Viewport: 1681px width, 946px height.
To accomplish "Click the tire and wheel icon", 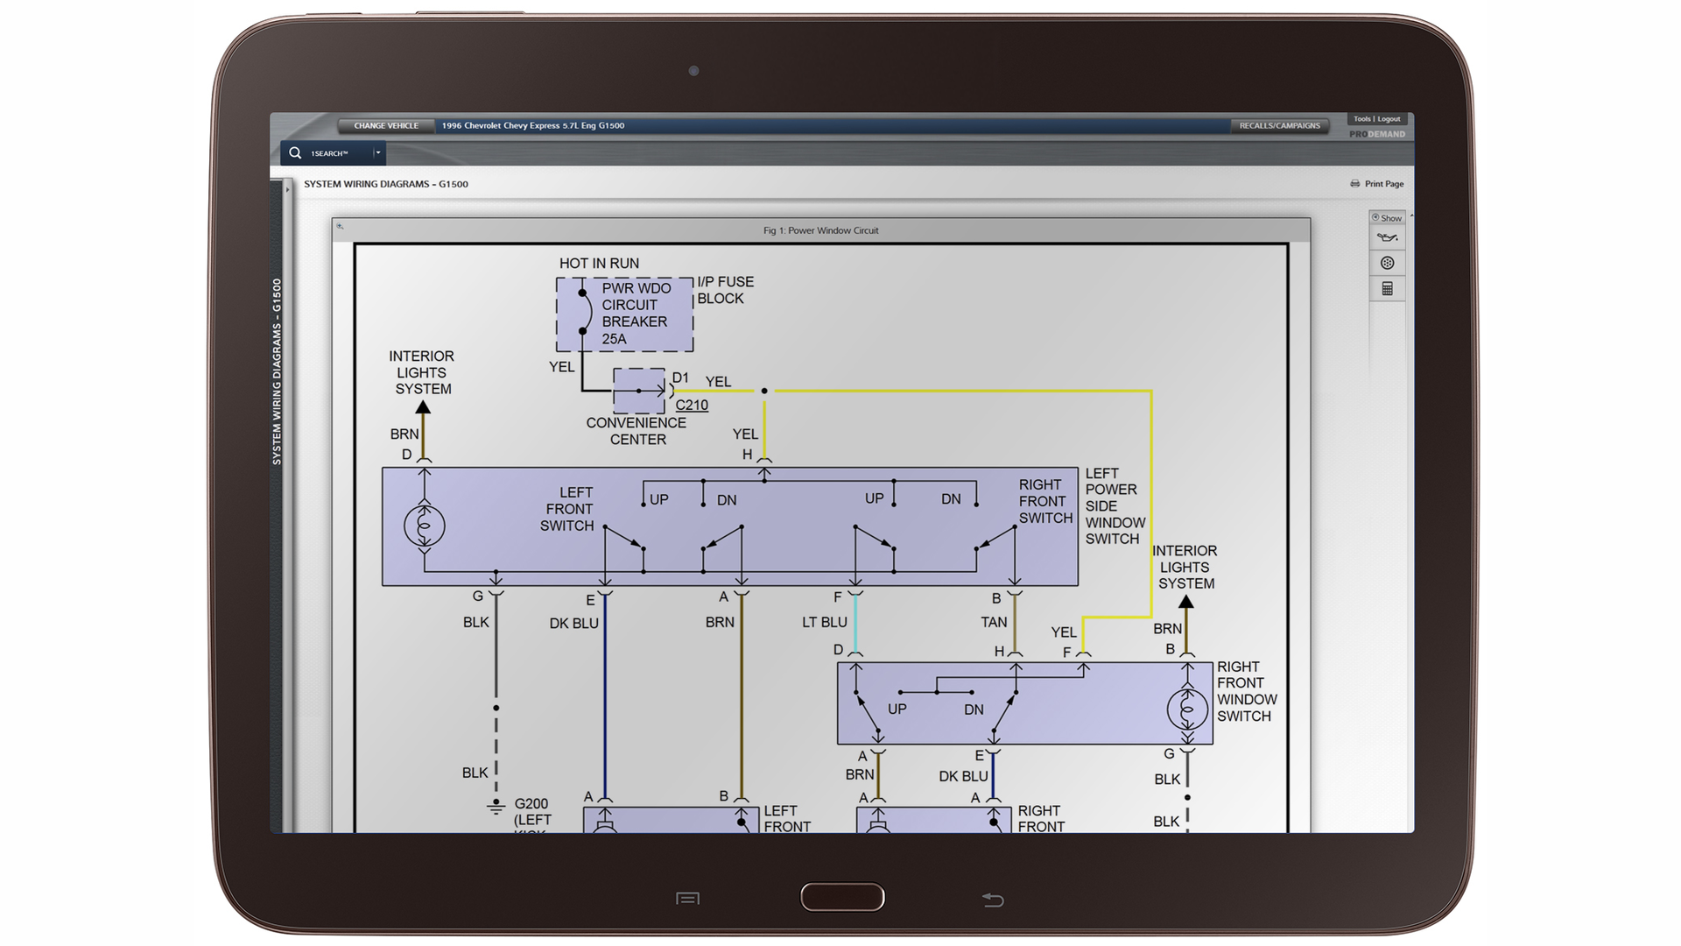I will 1388,263.
